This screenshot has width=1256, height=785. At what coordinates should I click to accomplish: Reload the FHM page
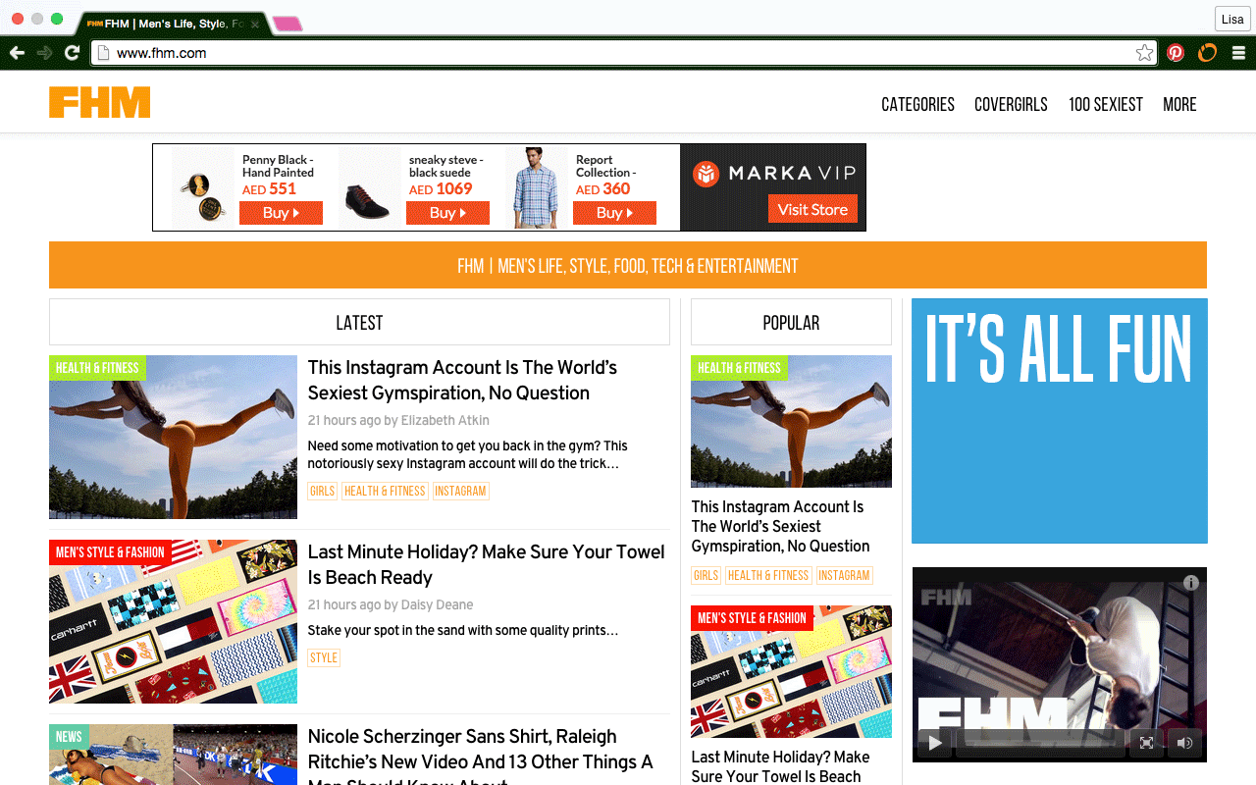pyautogui.click(x=72, y=53)
